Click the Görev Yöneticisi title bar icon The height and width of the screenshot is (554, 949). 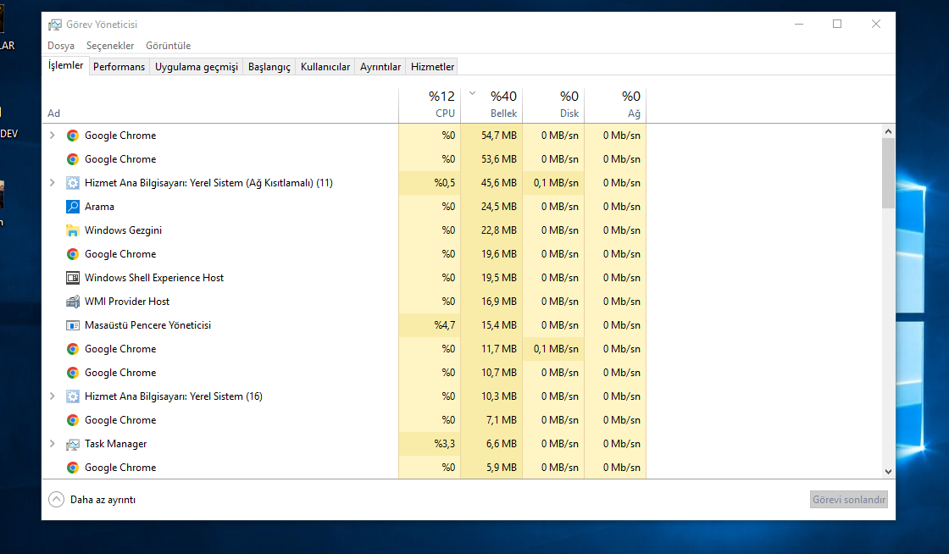[55, 25]
